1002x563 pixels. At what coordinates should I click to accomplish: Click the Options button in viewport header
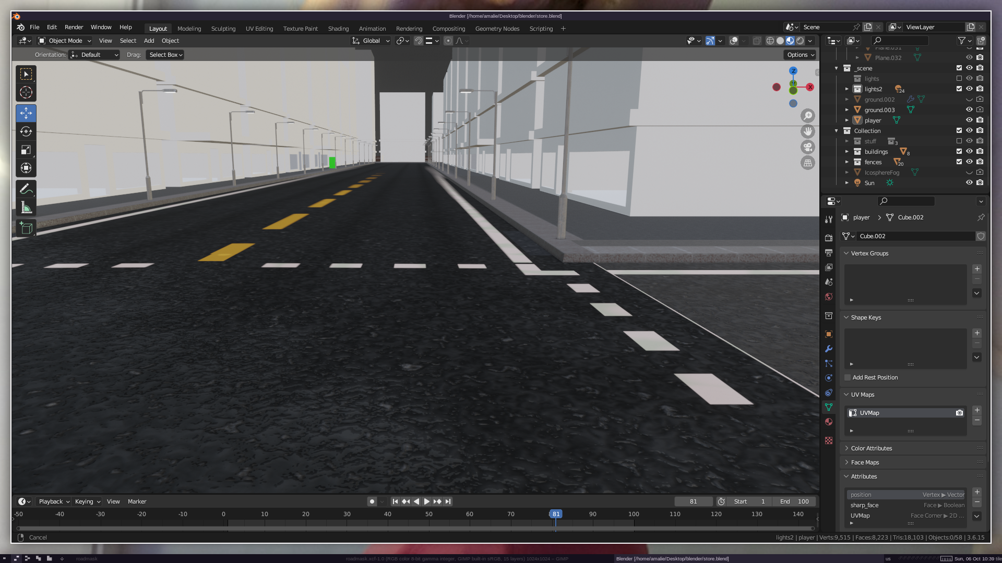point(800,55)
